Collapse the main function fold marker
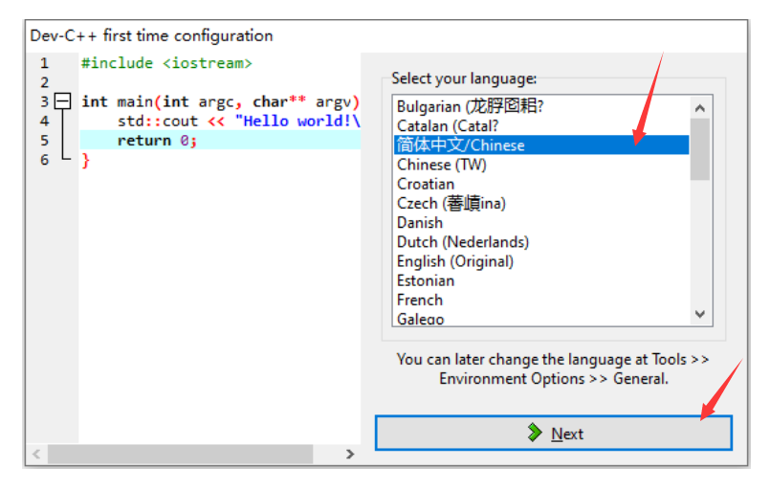This screenshot has width=770, height=490. click(x=63, y=101)
